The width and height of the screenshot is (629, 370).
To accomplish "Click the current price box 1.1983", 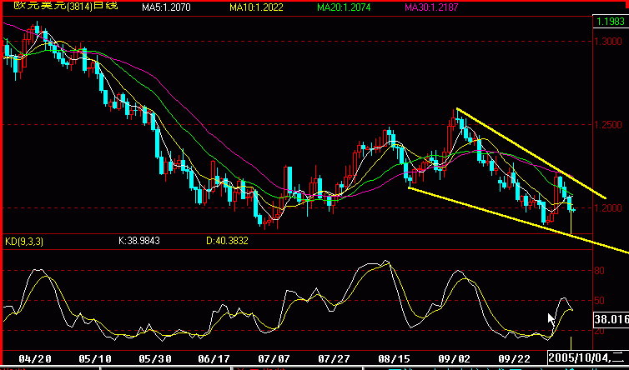I will pos(611,22).
